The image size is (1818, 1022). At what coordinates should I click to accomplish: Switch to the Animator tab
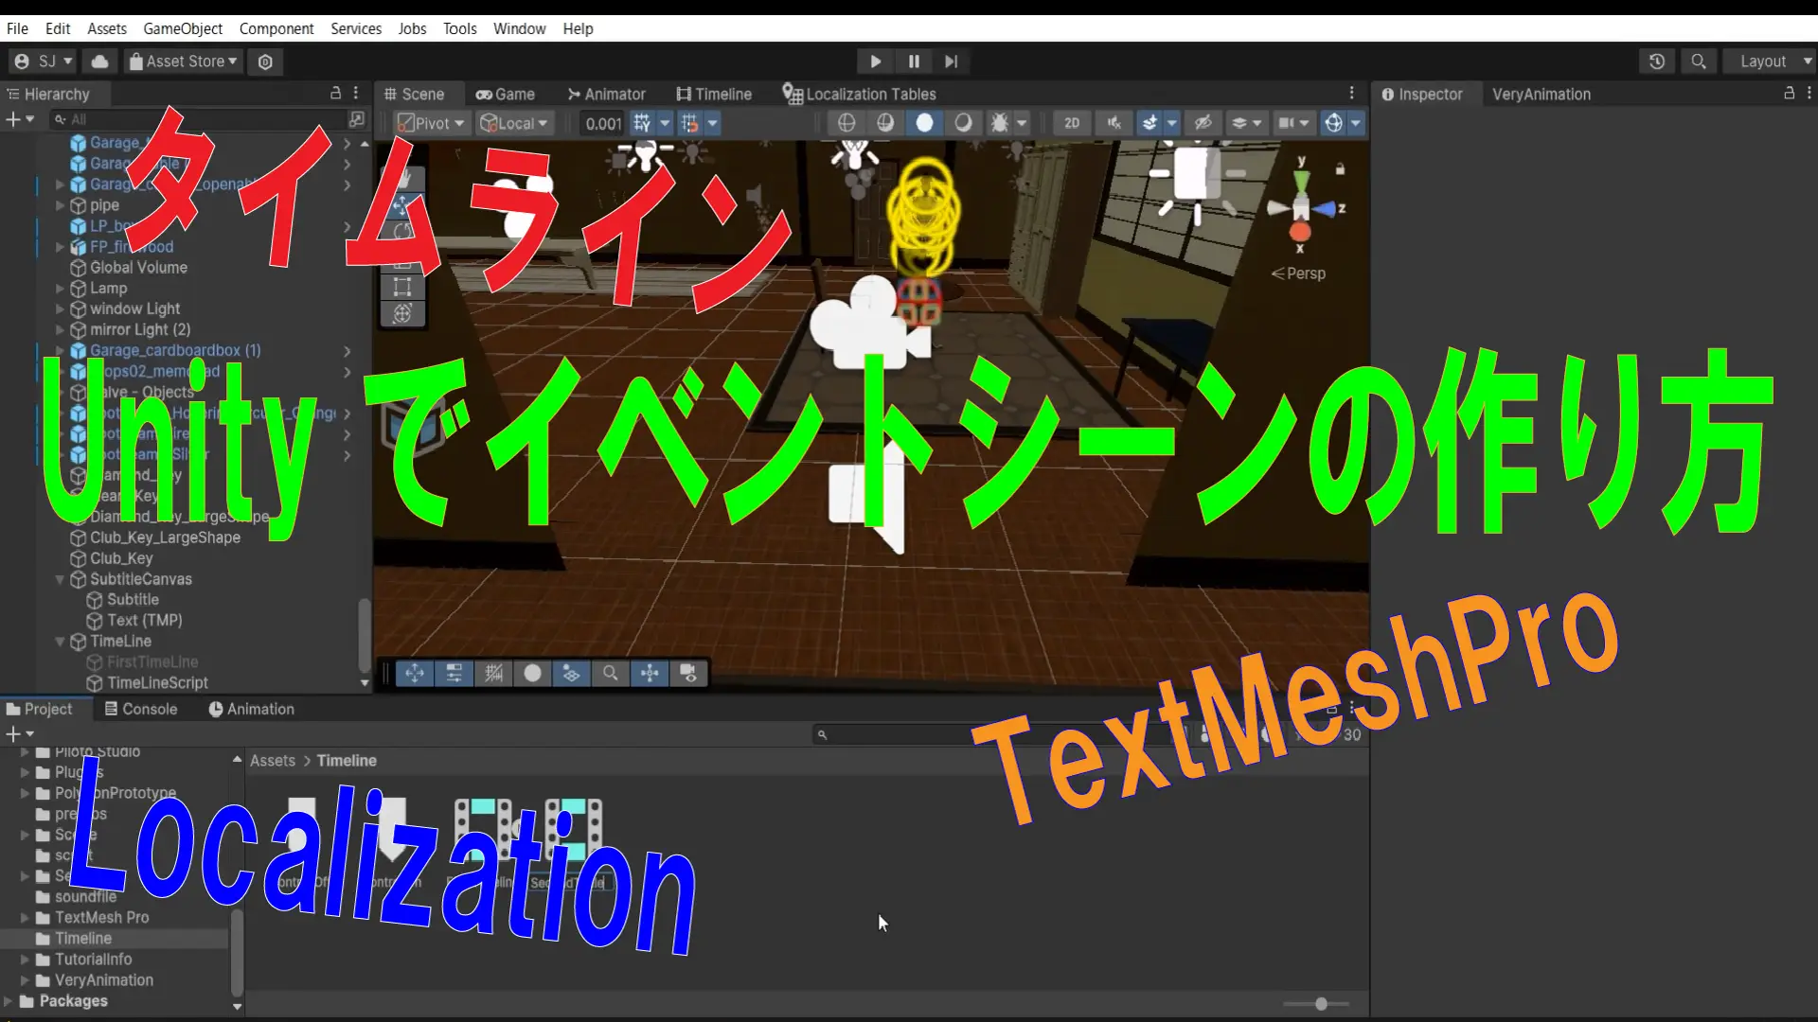606,95
